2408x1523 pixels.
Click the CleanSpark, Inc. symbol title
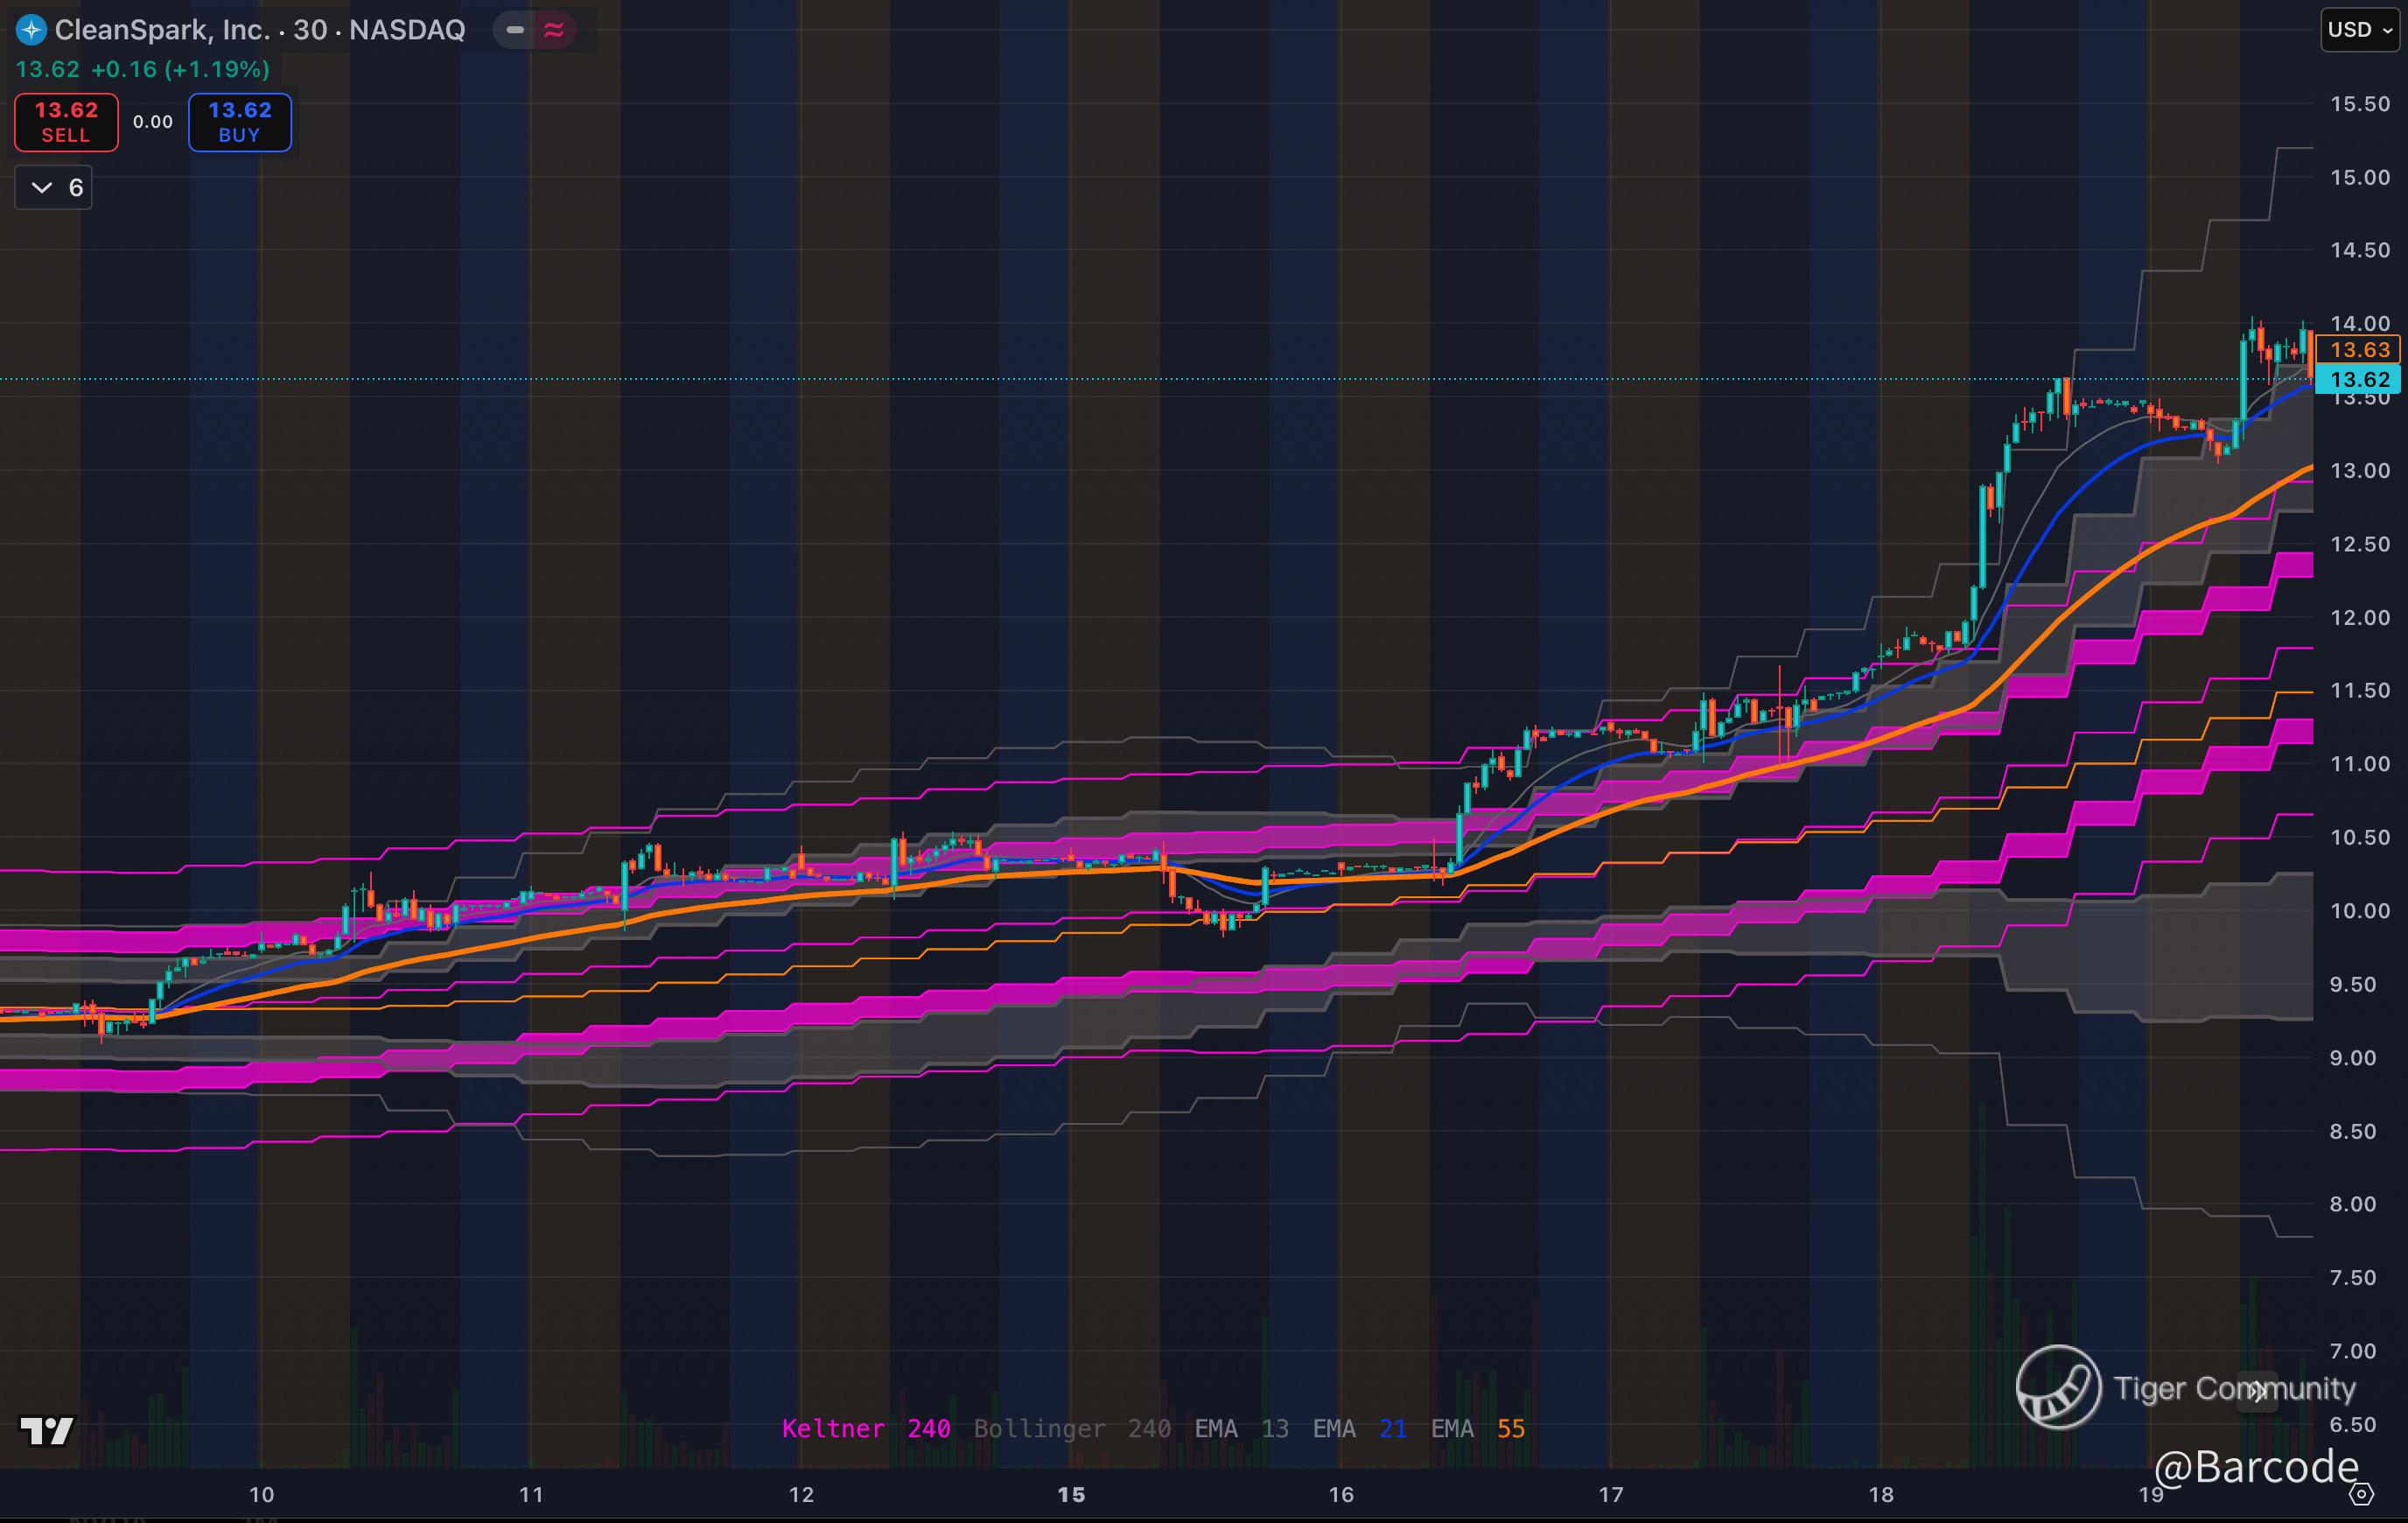click(x=162, y=30)
